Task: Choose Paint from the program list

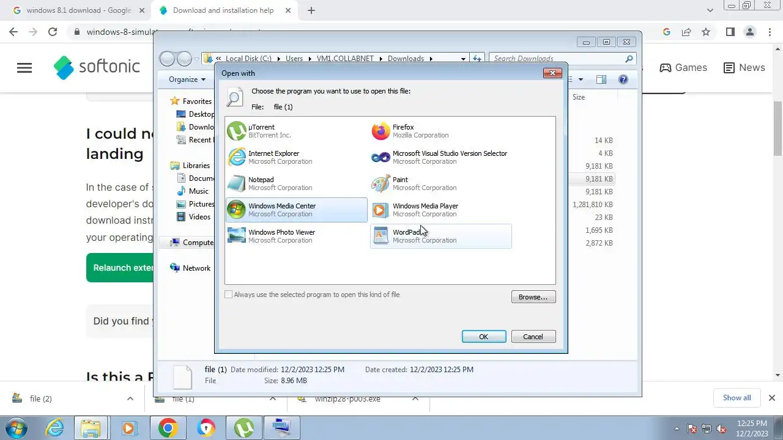Action: 441,183
